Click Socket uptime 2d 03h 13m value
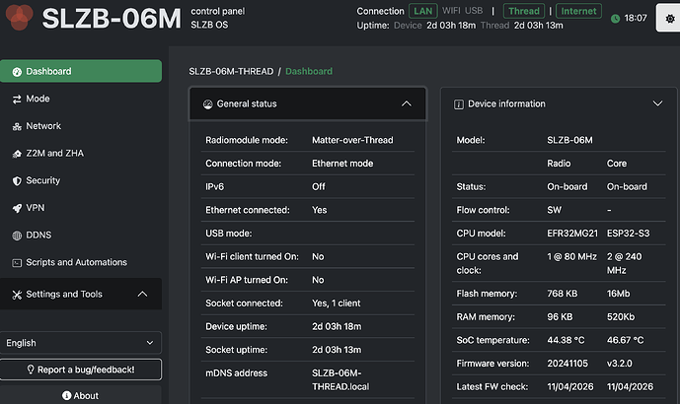This screenshot has width=680, height=404. [x=337, y=350]
